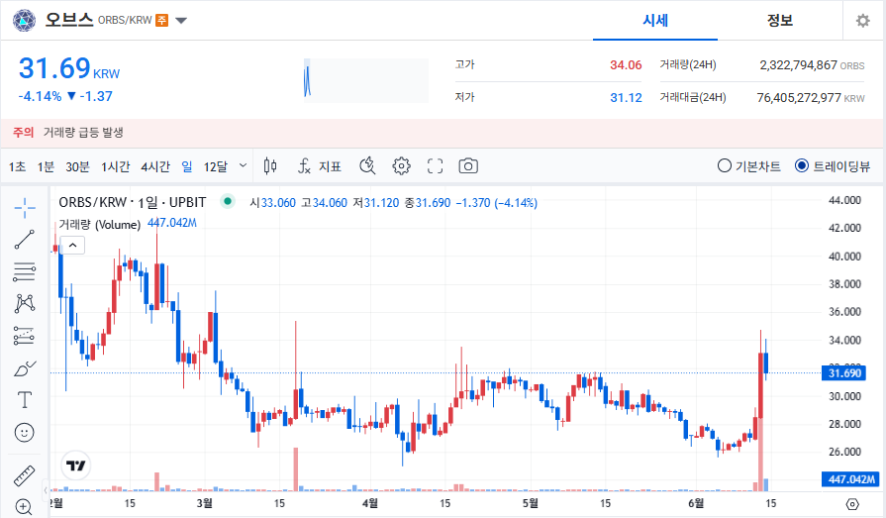Viewport: 886px width, 518px height.
Task: Click the 3월 time axis label
Action: pos(204,503)
